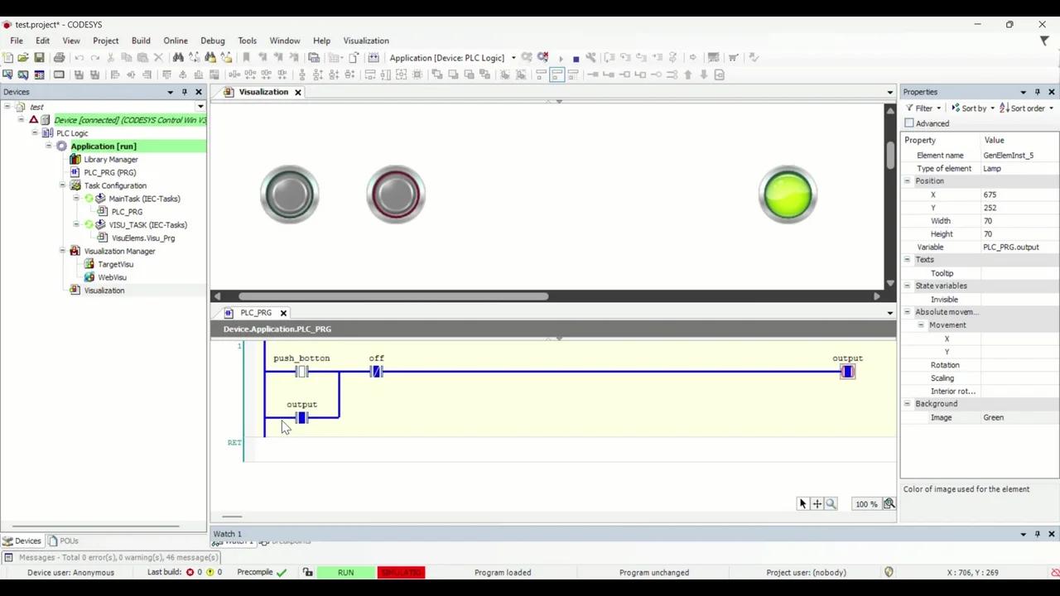Viewport: 1060px width, 596px height.
Task: Open the Visualization menu
Action: (x=366, y=40)
